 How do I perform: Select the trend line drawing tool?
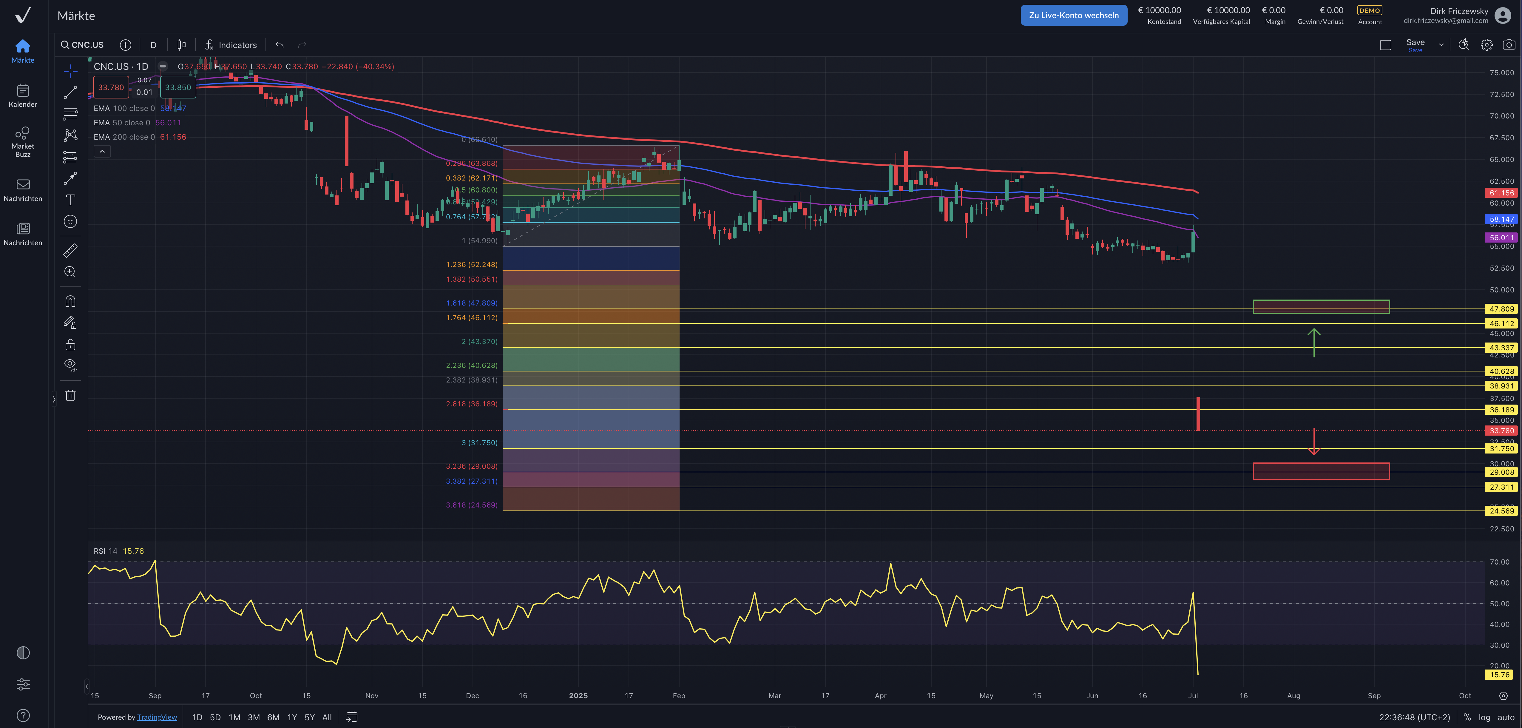pos(70,93)
